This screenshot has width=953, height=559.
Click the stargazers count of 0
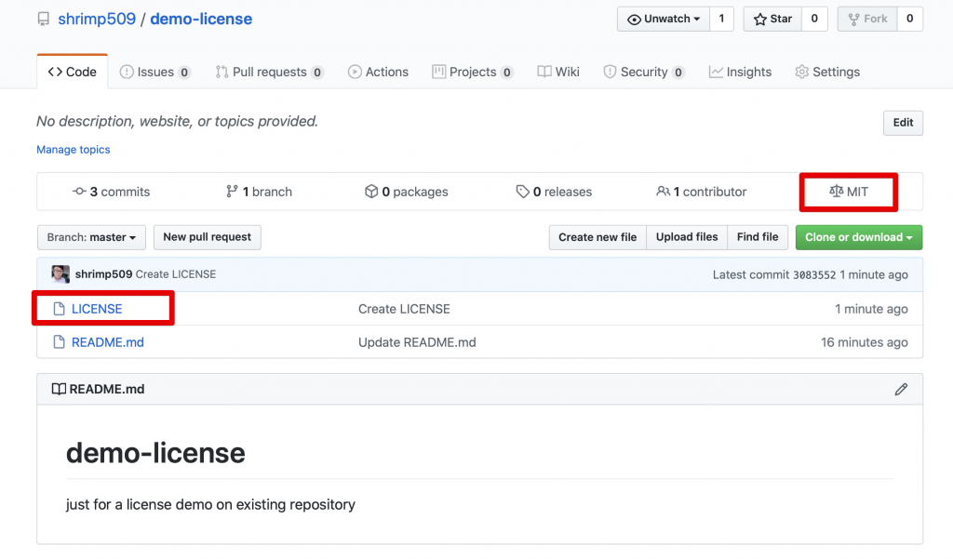[x=814, y=19]
